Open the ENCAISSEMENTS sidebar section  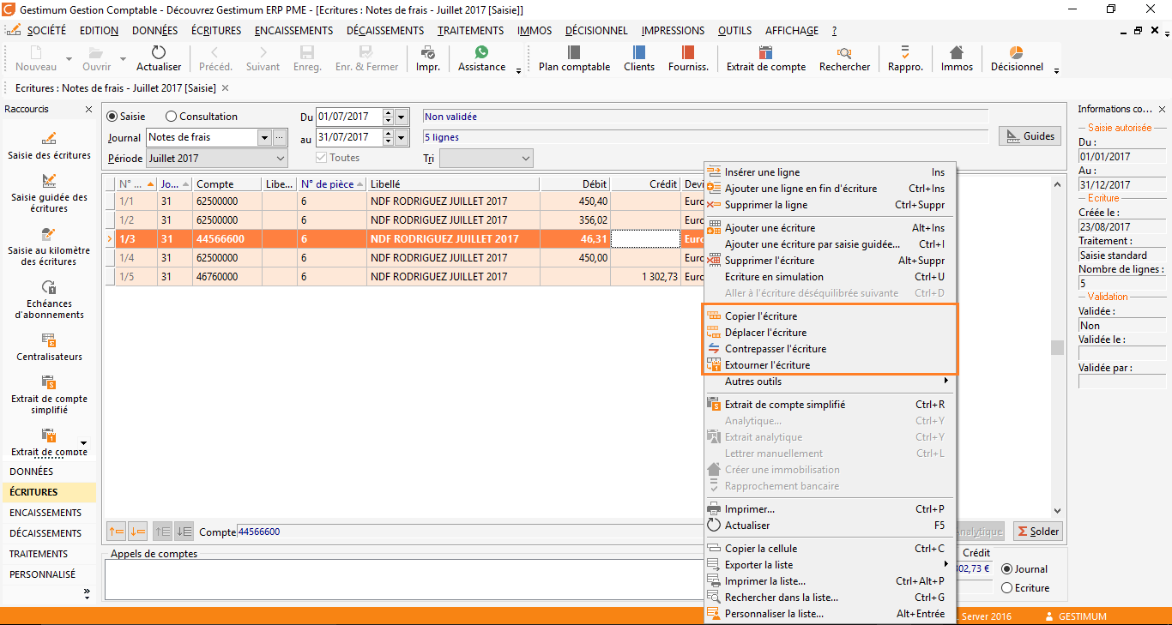(x=49, y=513)
